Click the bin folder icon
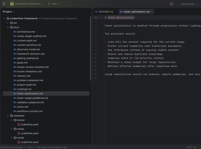 point(11,23)
